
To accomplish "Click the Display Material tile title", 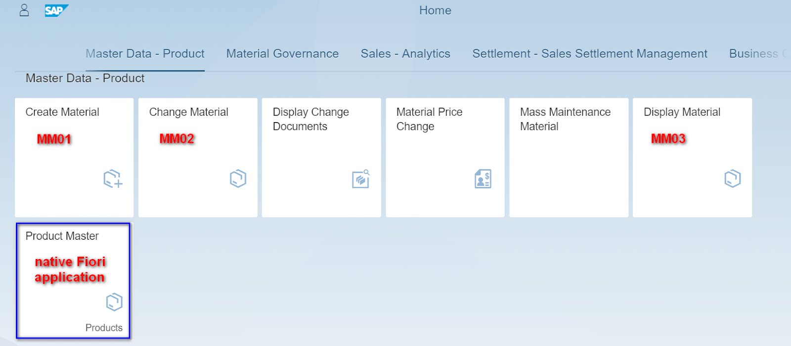I will (x=682, y=112).
